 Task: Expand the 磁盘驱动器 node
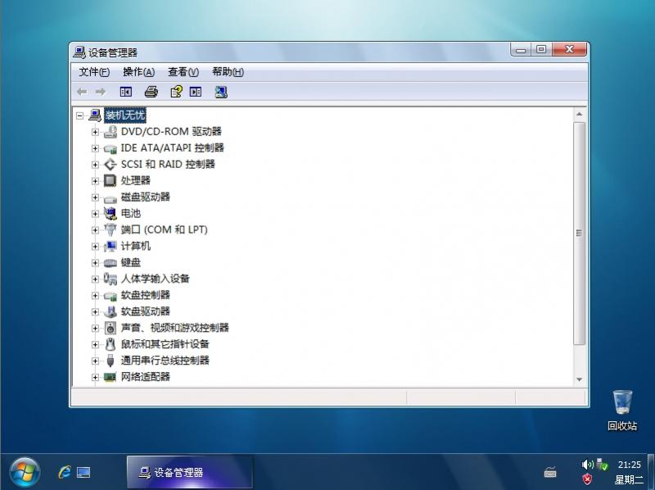(x=95, y=197)
